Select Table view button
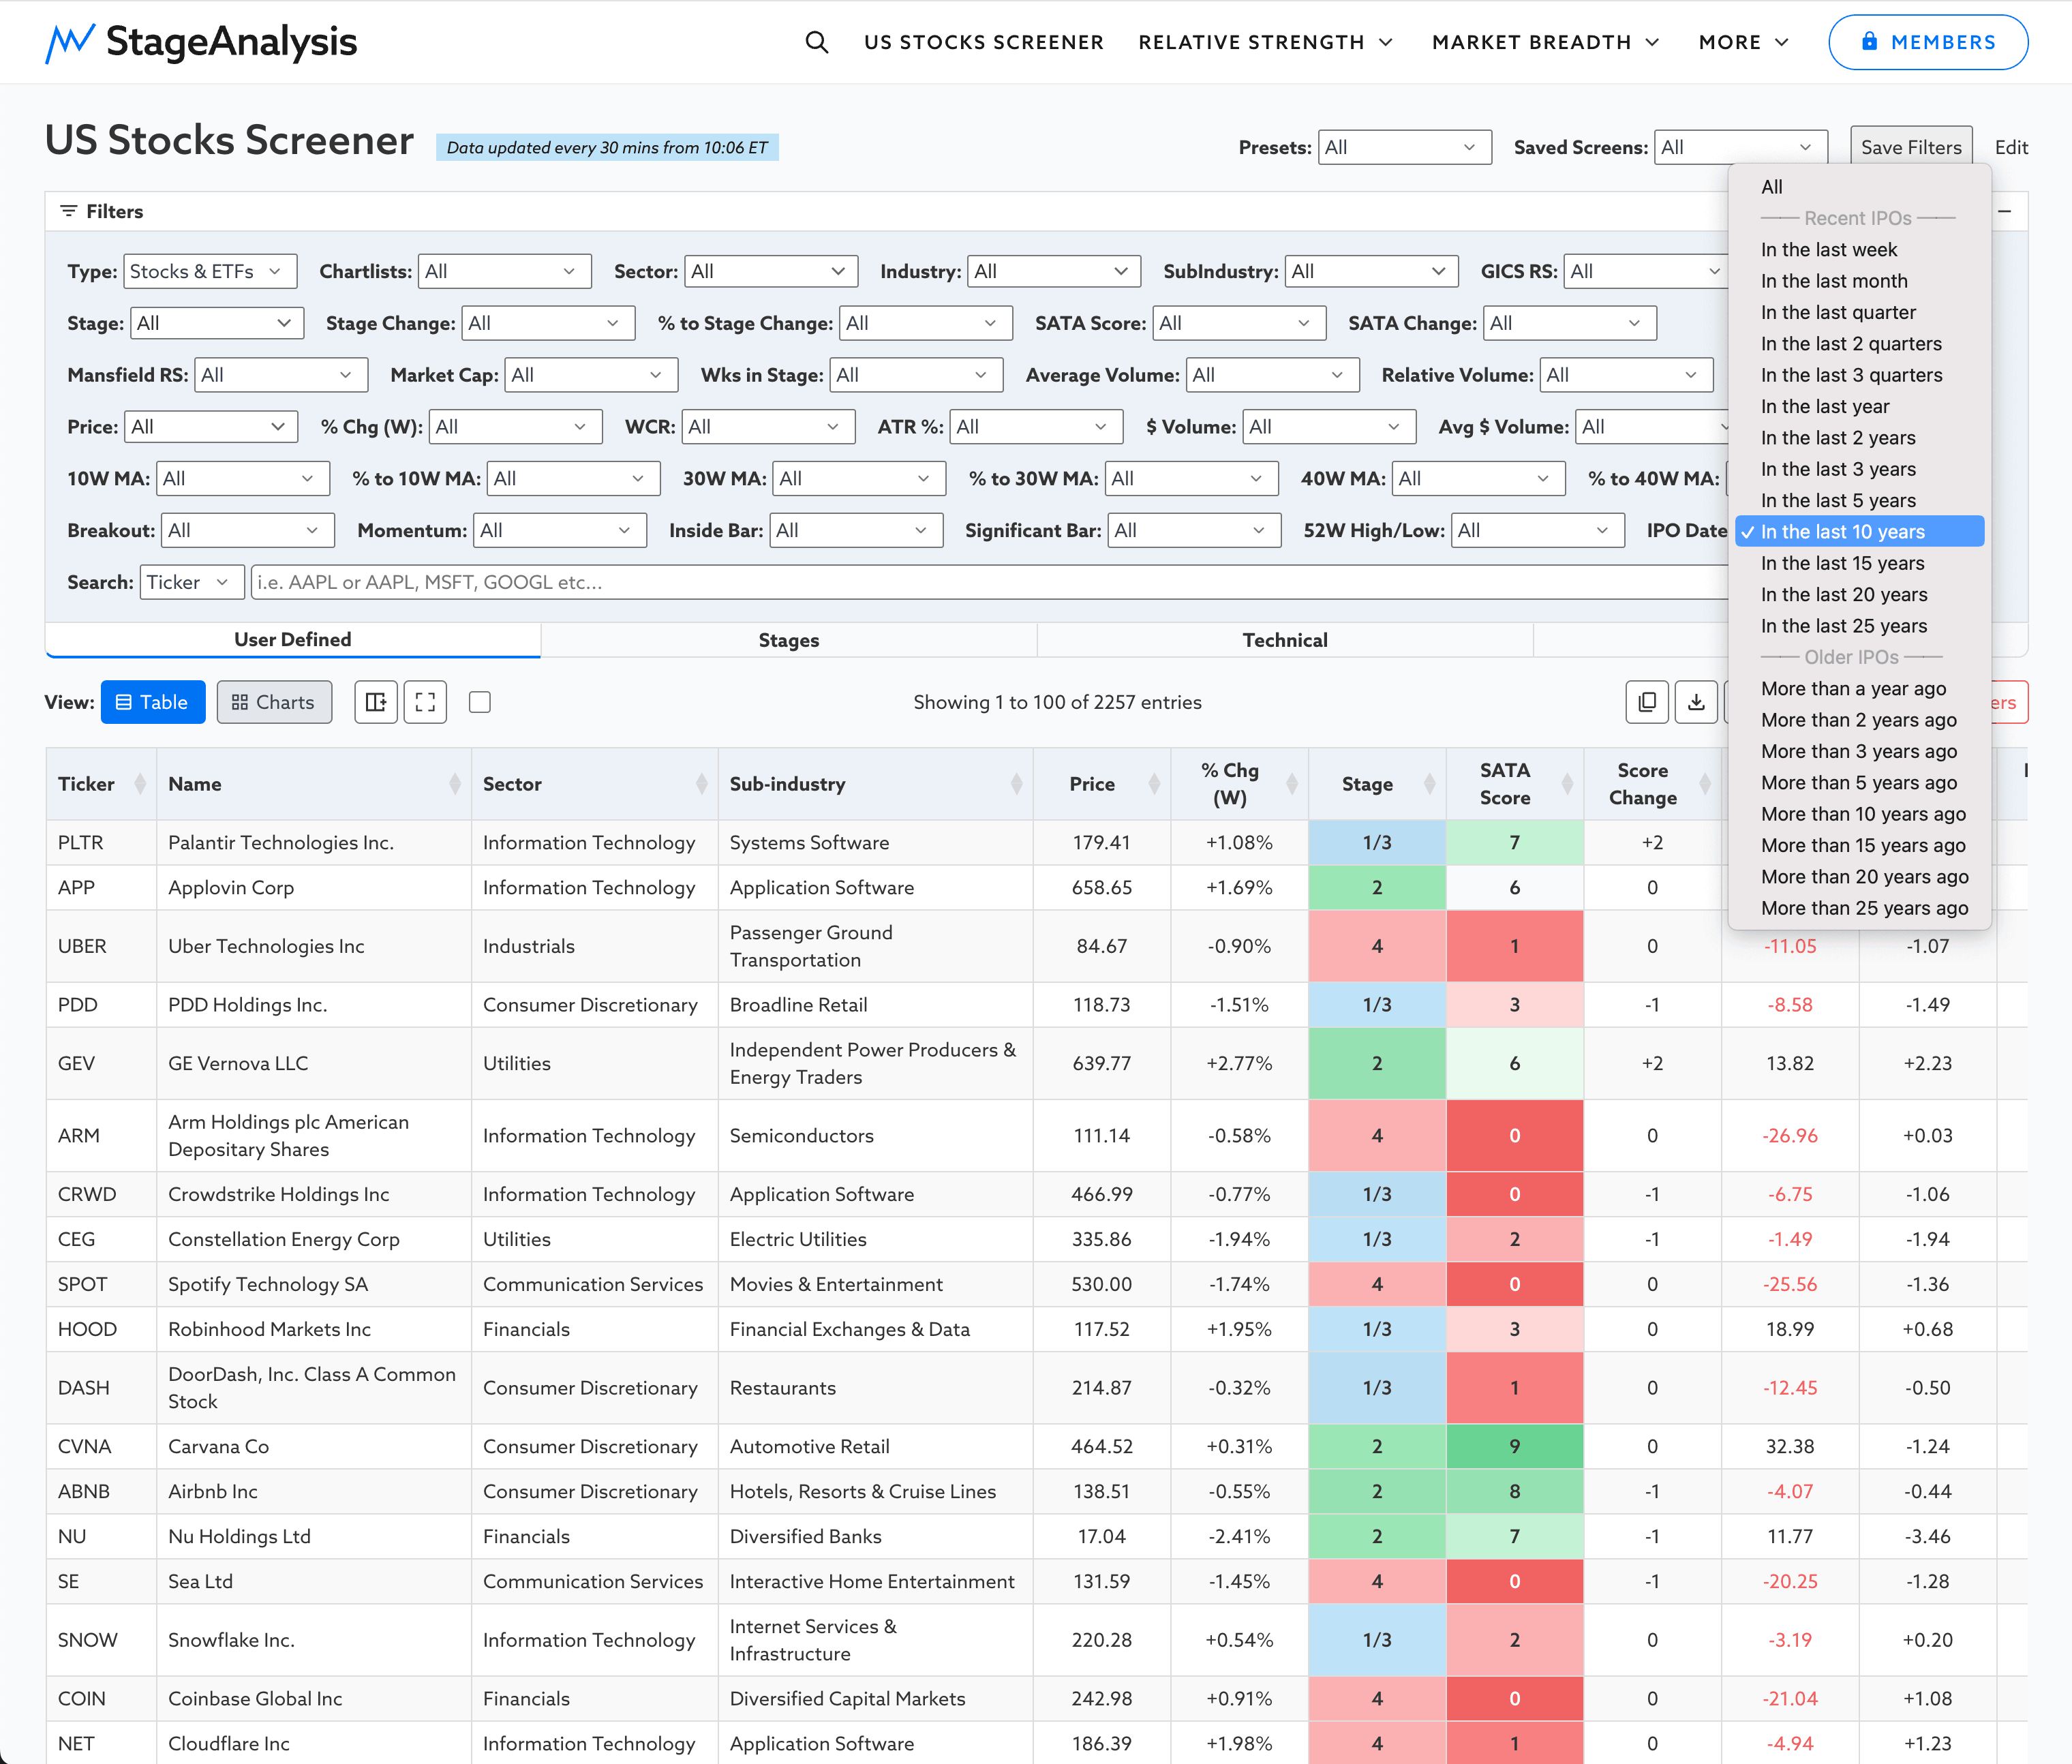 153,702
